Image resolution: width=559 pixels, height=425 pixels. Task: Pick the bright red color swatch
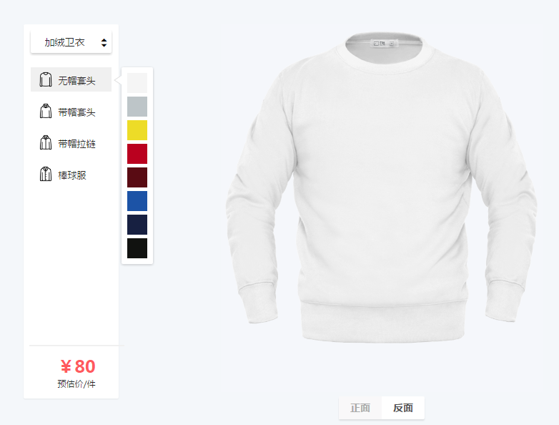[137, 154]
